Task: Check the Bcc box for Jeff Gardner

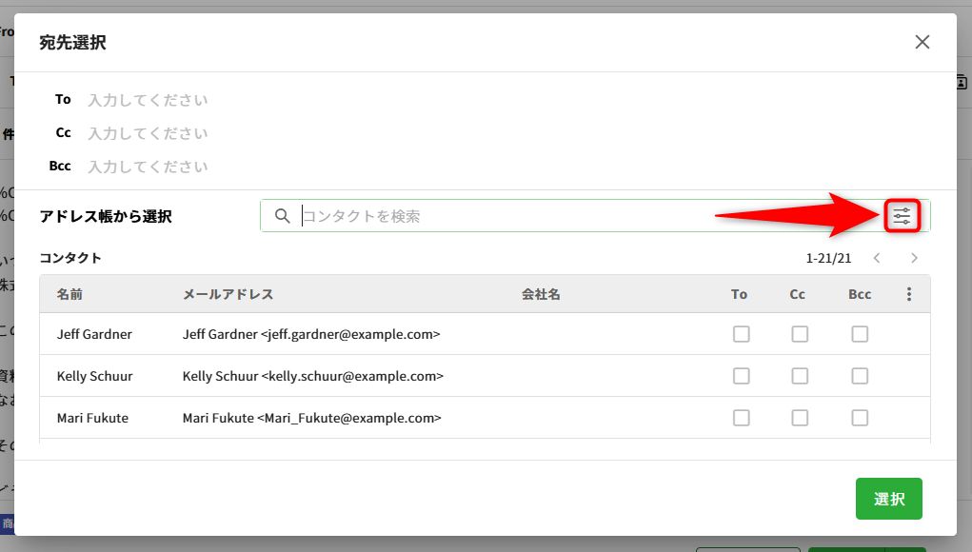Action: click(860, 334)
